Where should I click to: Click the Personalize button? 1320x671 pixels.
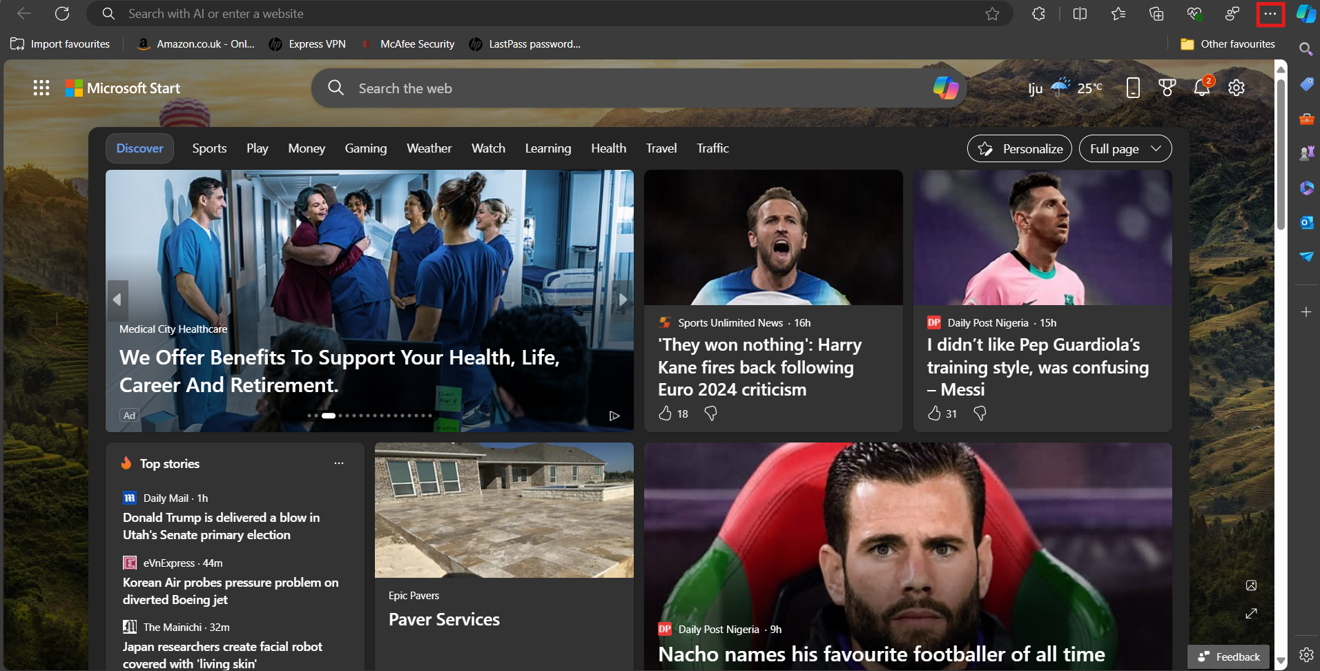click(1020, 148)
